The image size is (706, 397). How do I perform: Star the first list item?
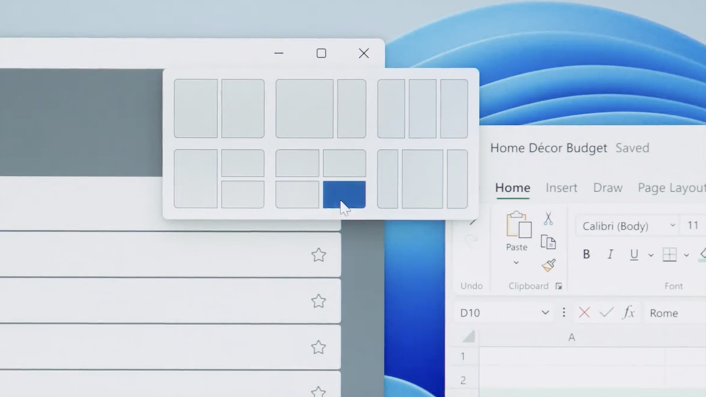point(318,255)
